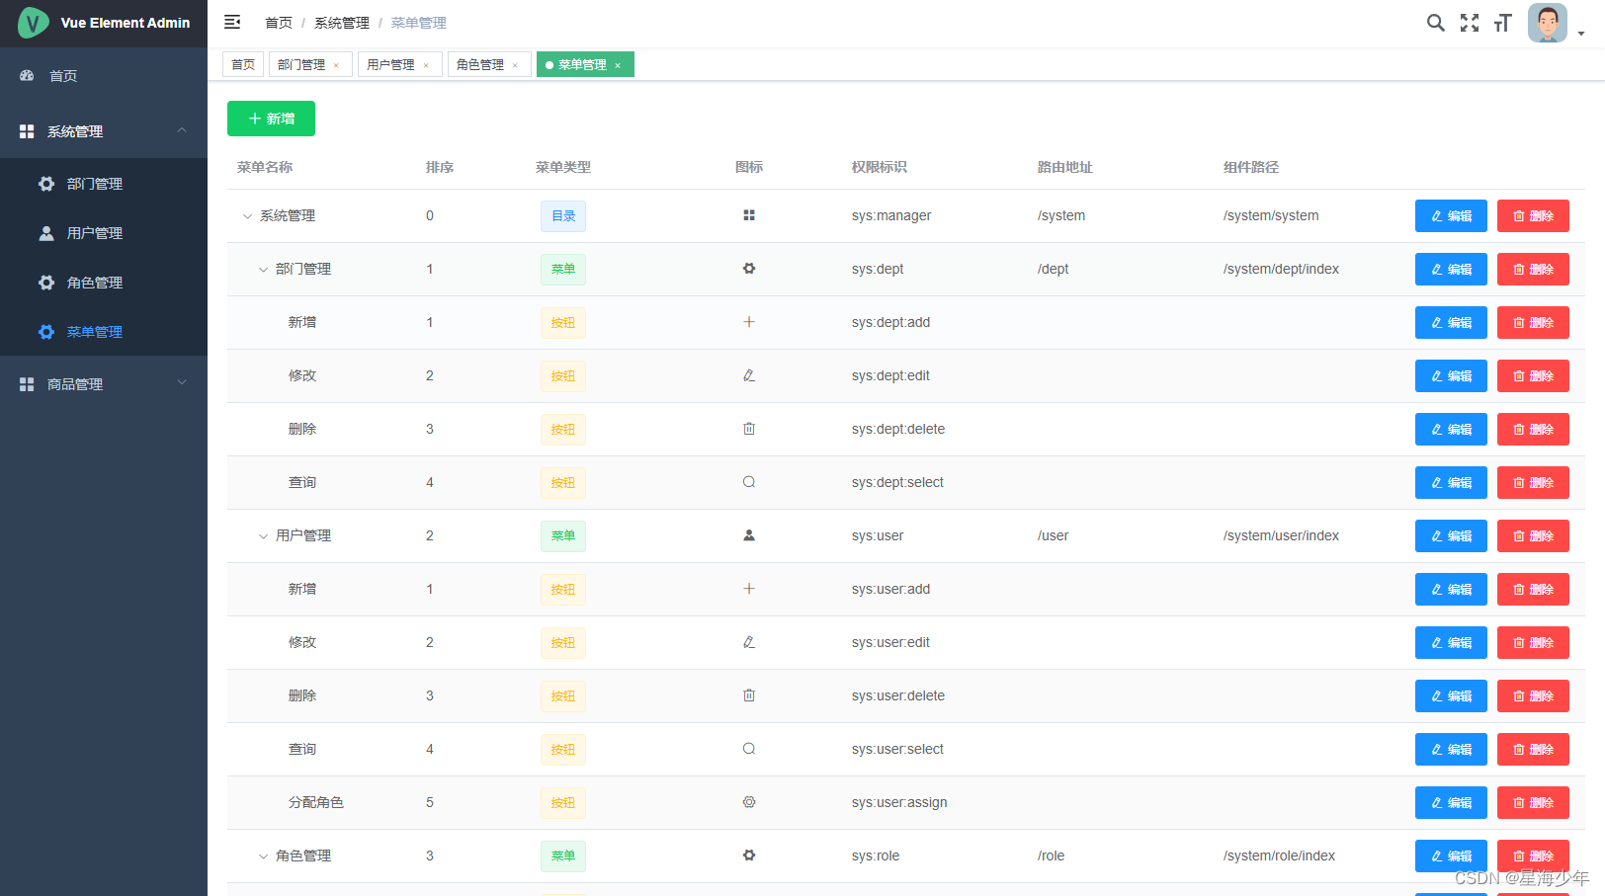
Task: Edit the 系统管理 row
Action: pyautogui.click(x=1451, y=215)
